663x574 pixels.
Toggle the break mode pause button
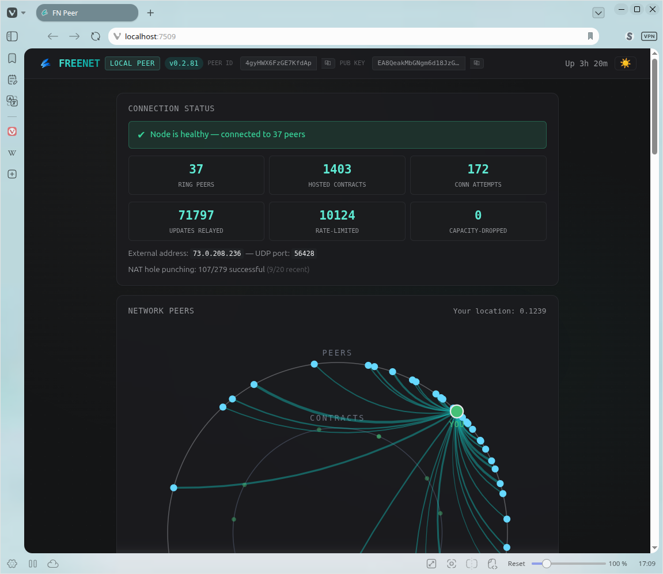coord(33,564)
